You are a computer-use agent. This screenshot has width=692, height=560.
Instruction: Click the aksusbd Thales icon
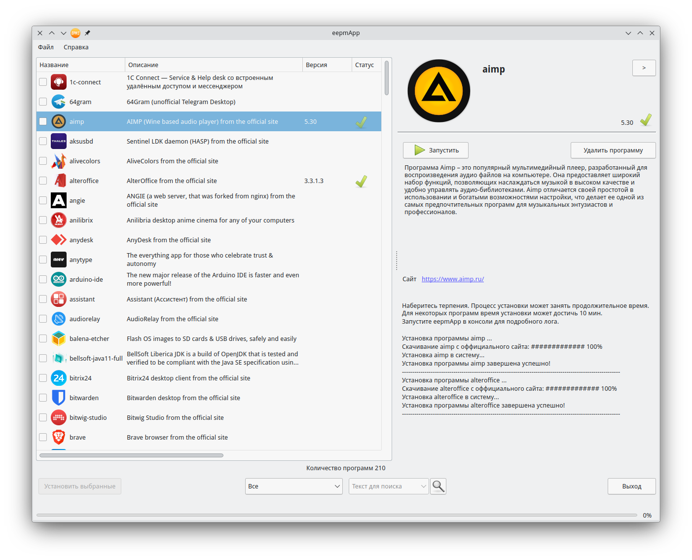(59, 141)
